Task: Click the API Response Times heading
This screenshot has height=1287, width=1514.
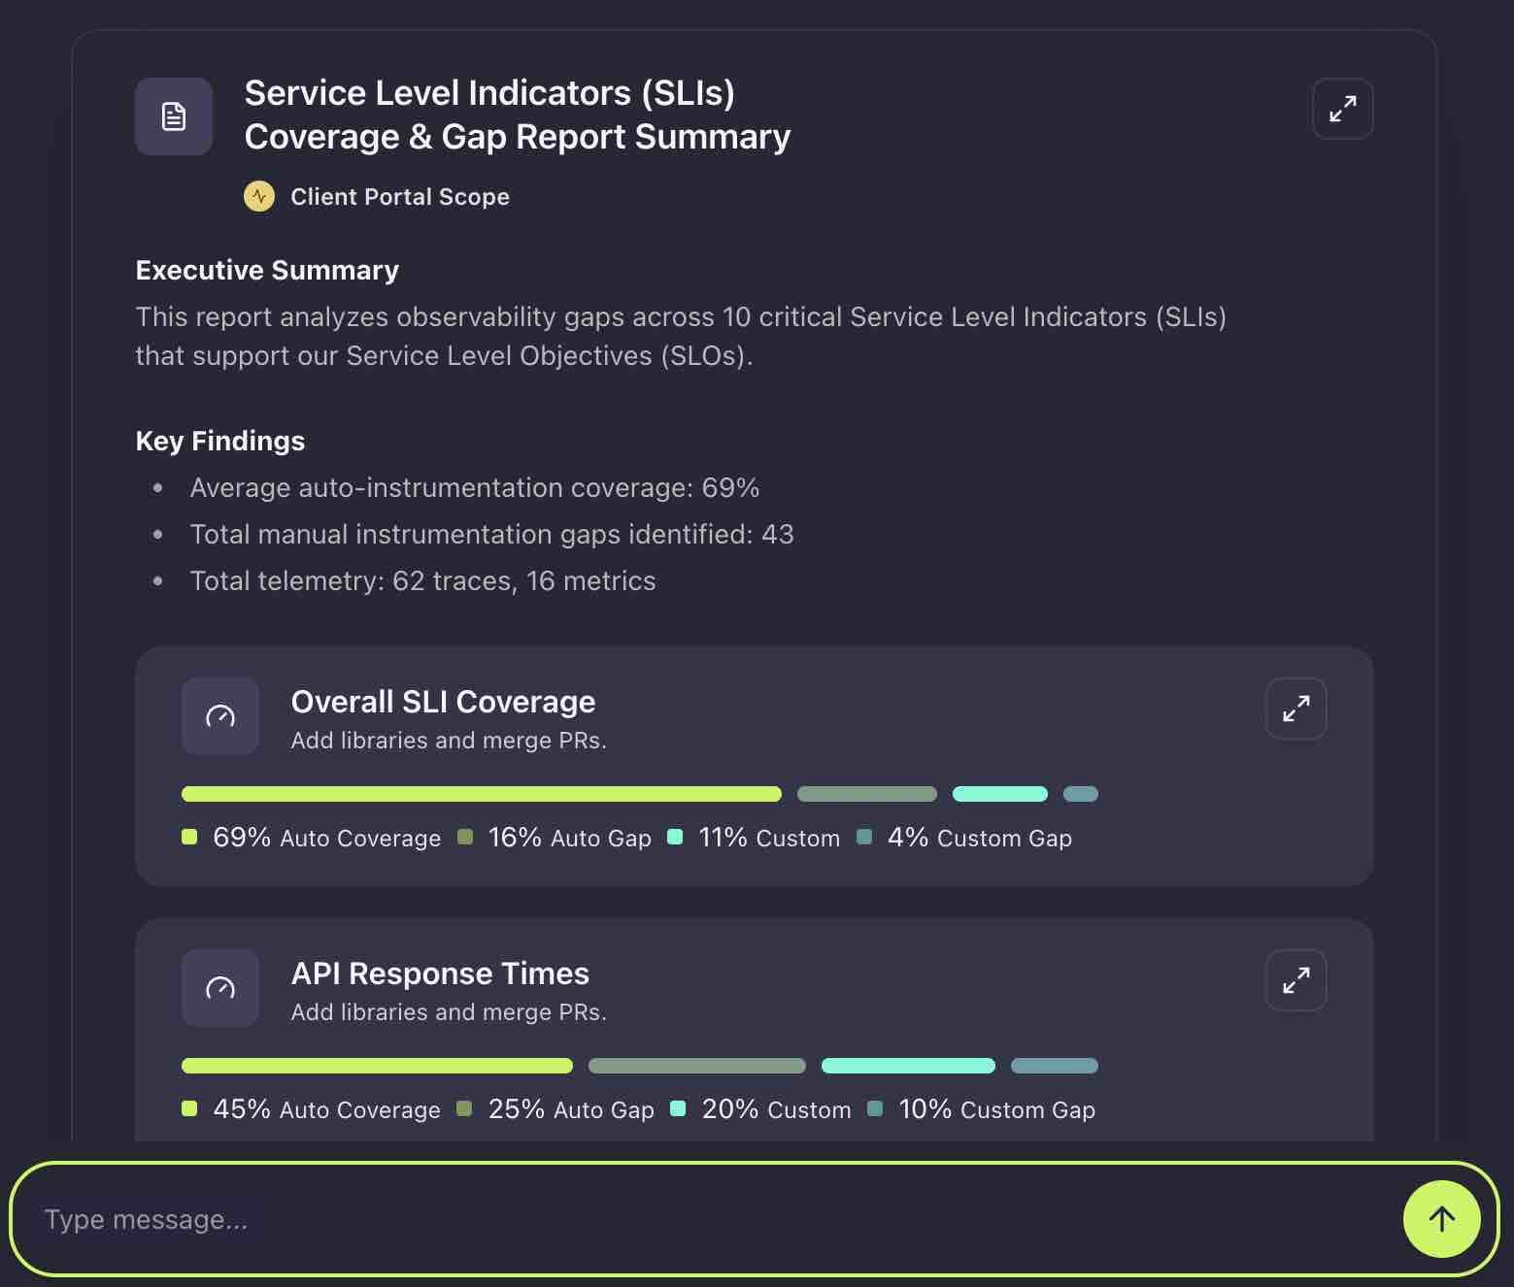Action: tap(440, 973)
